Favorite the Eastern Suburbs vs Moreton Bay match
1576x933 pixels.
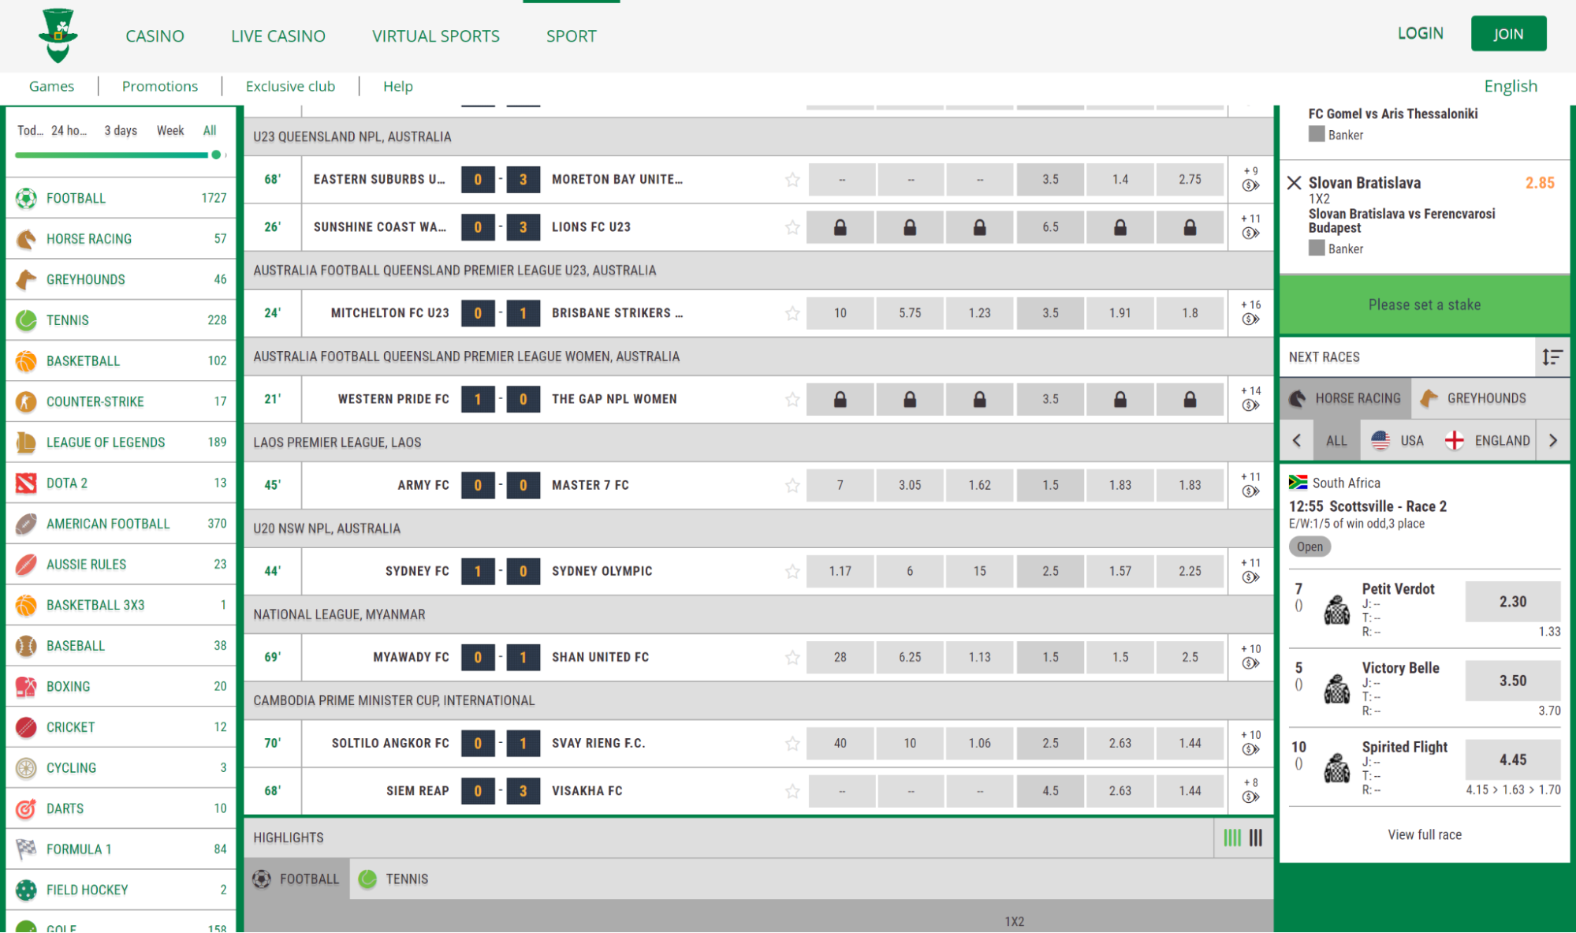(x=792, y=180)
